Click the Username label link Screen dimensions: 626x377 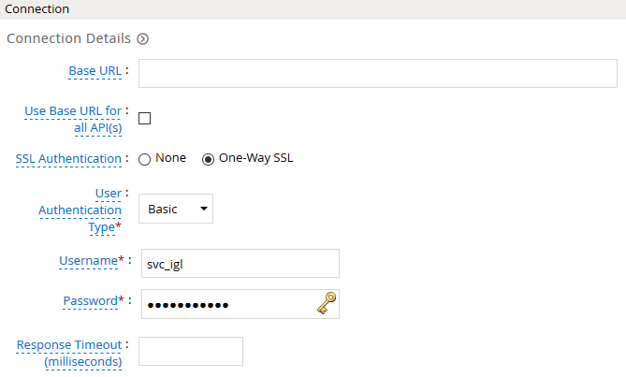(89, 260)
